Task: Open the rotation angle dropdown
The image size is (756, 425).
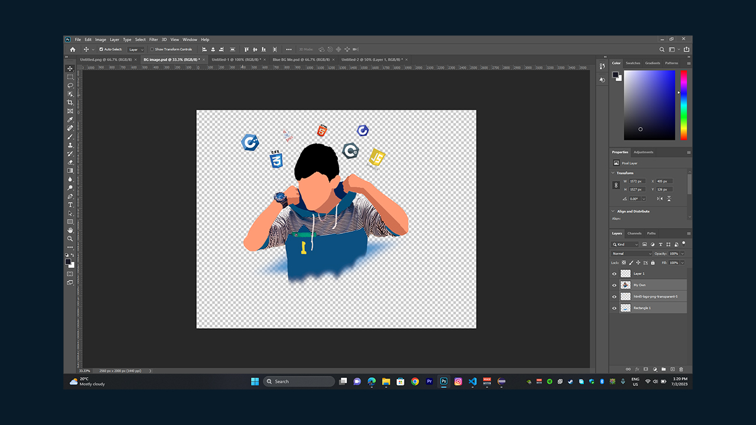Action: [644, 199]
